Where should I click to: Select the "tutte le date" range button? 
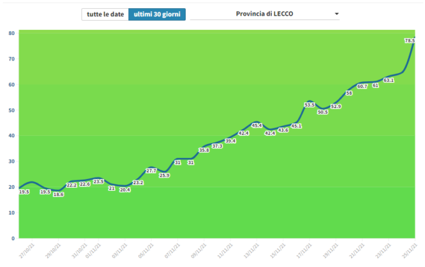[105, 14]
